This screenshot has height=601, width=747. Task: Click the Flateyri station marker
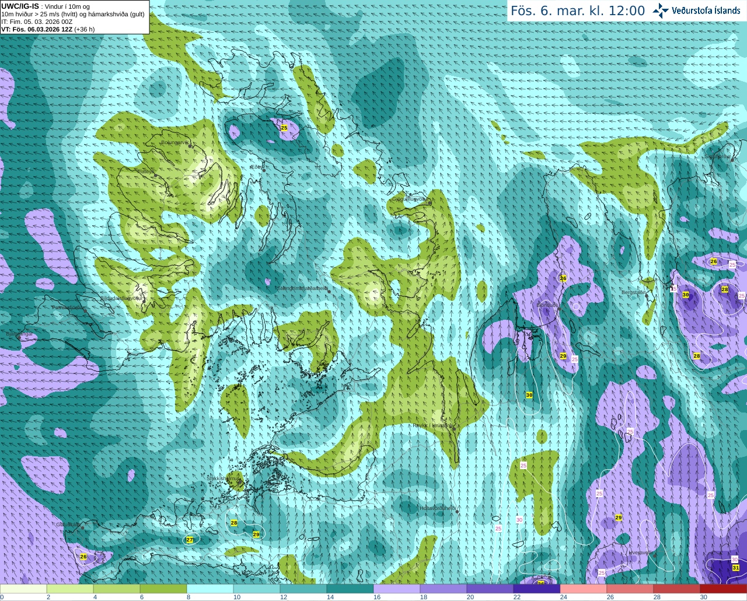157,175
